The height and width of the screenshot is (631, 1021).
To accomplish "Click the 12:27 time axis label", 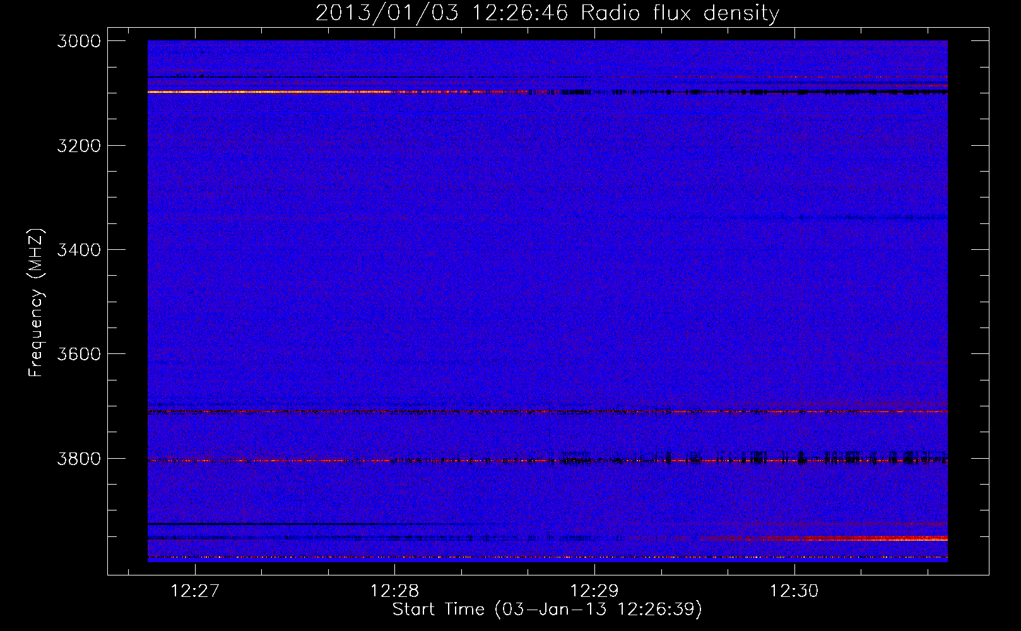I will [195, 591].
